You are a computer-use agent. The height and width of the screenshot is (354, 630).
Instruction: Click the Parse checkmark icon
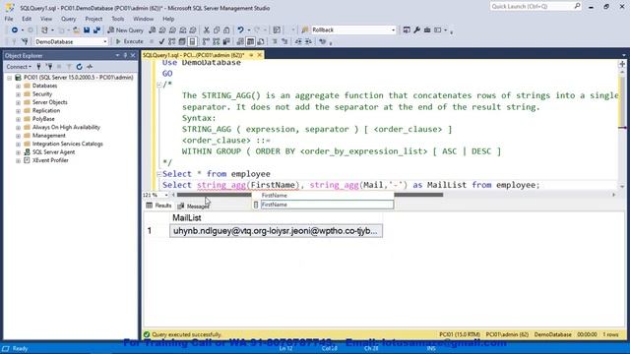pyautogui.click(x=161, y=41)
